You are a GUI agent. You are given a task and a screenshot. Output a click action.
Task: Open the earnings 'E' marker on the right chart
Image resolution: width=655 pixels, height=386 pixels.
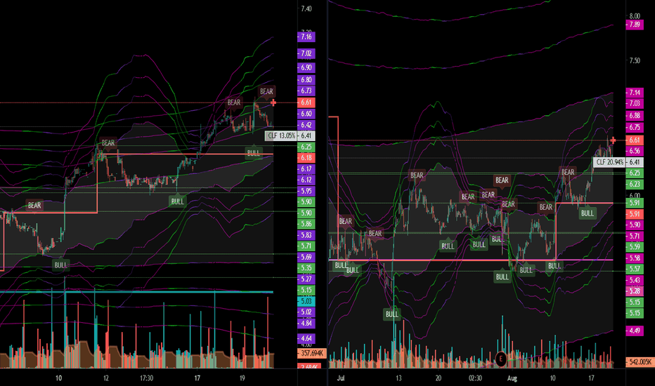click(500, 359)
